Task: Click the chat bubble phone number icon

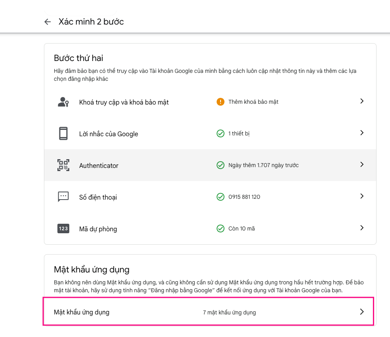Action: coord(63,197)
